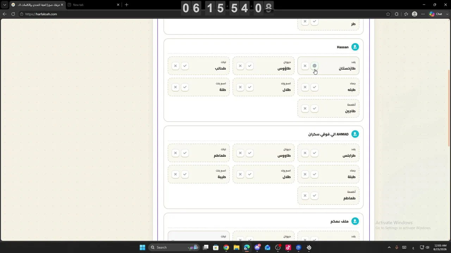Screen dimensions: 451x253
Task: Approve Hassan's plant answer طحالب
Action: (x=185, y=66)
